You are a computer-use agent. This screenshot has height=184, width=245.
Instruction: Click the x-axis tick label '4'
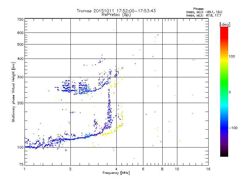coord(116,169)
